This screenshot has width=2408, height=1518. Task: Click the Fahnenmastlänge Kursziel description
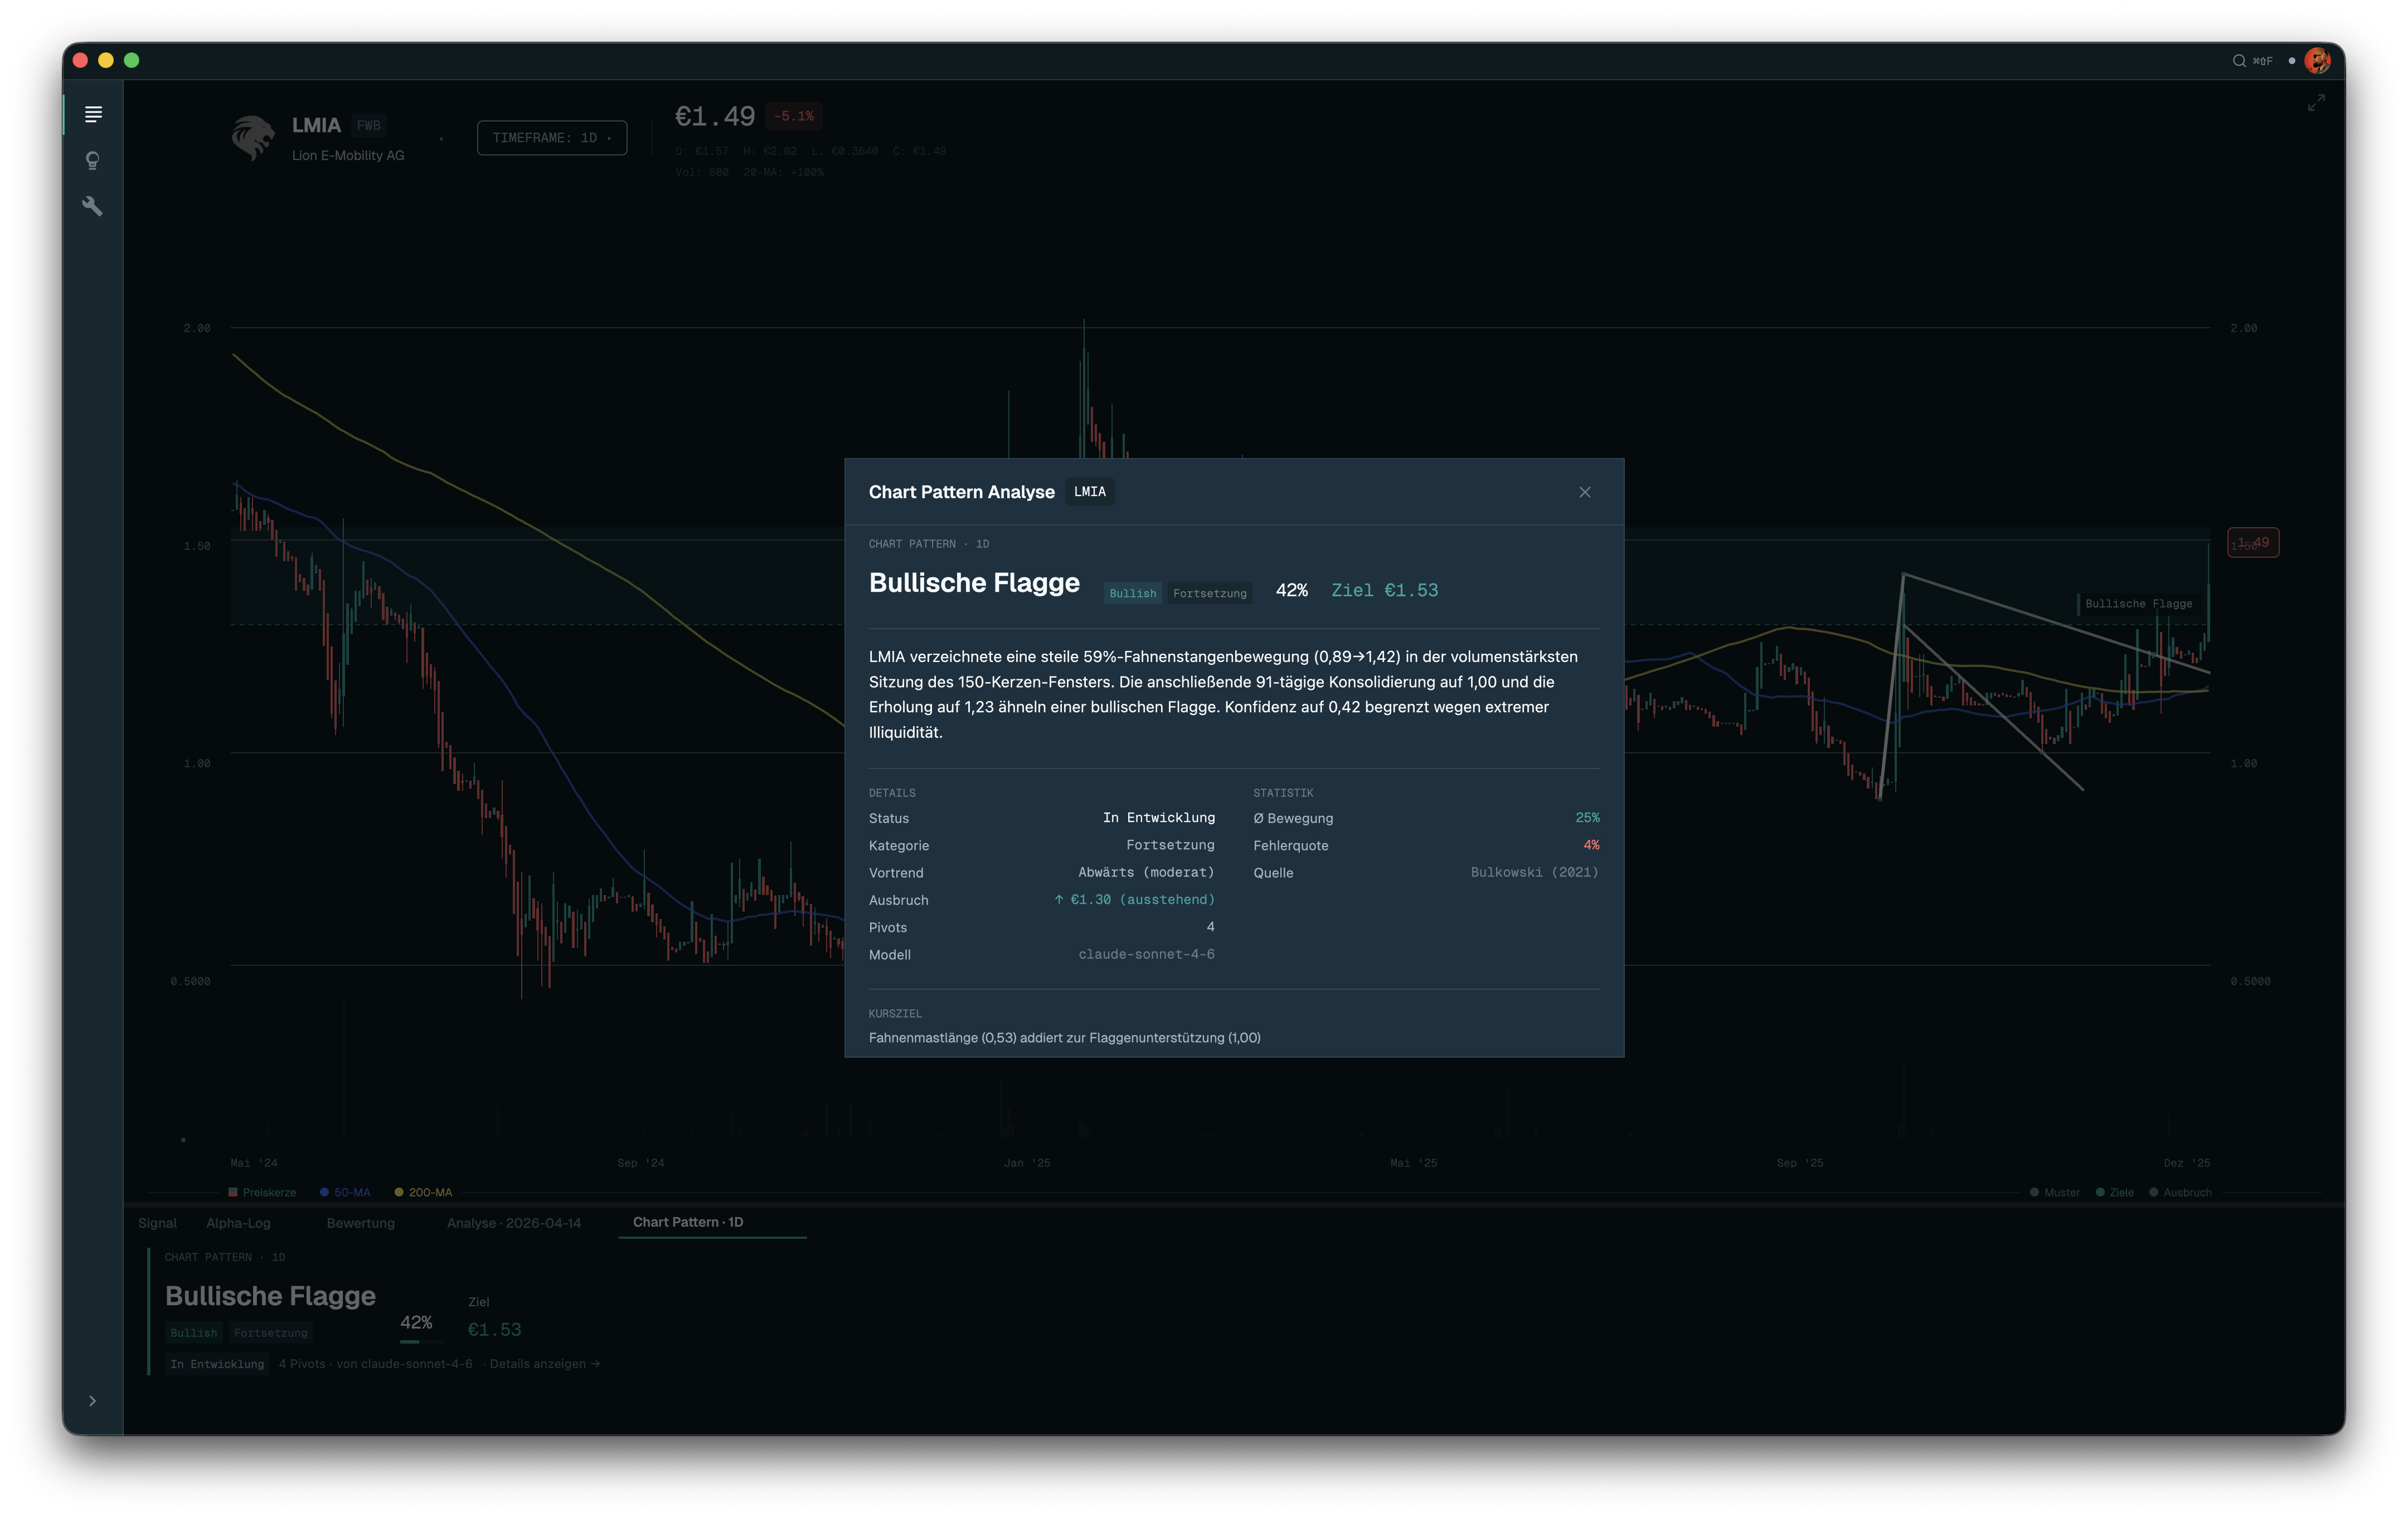1064,1038
